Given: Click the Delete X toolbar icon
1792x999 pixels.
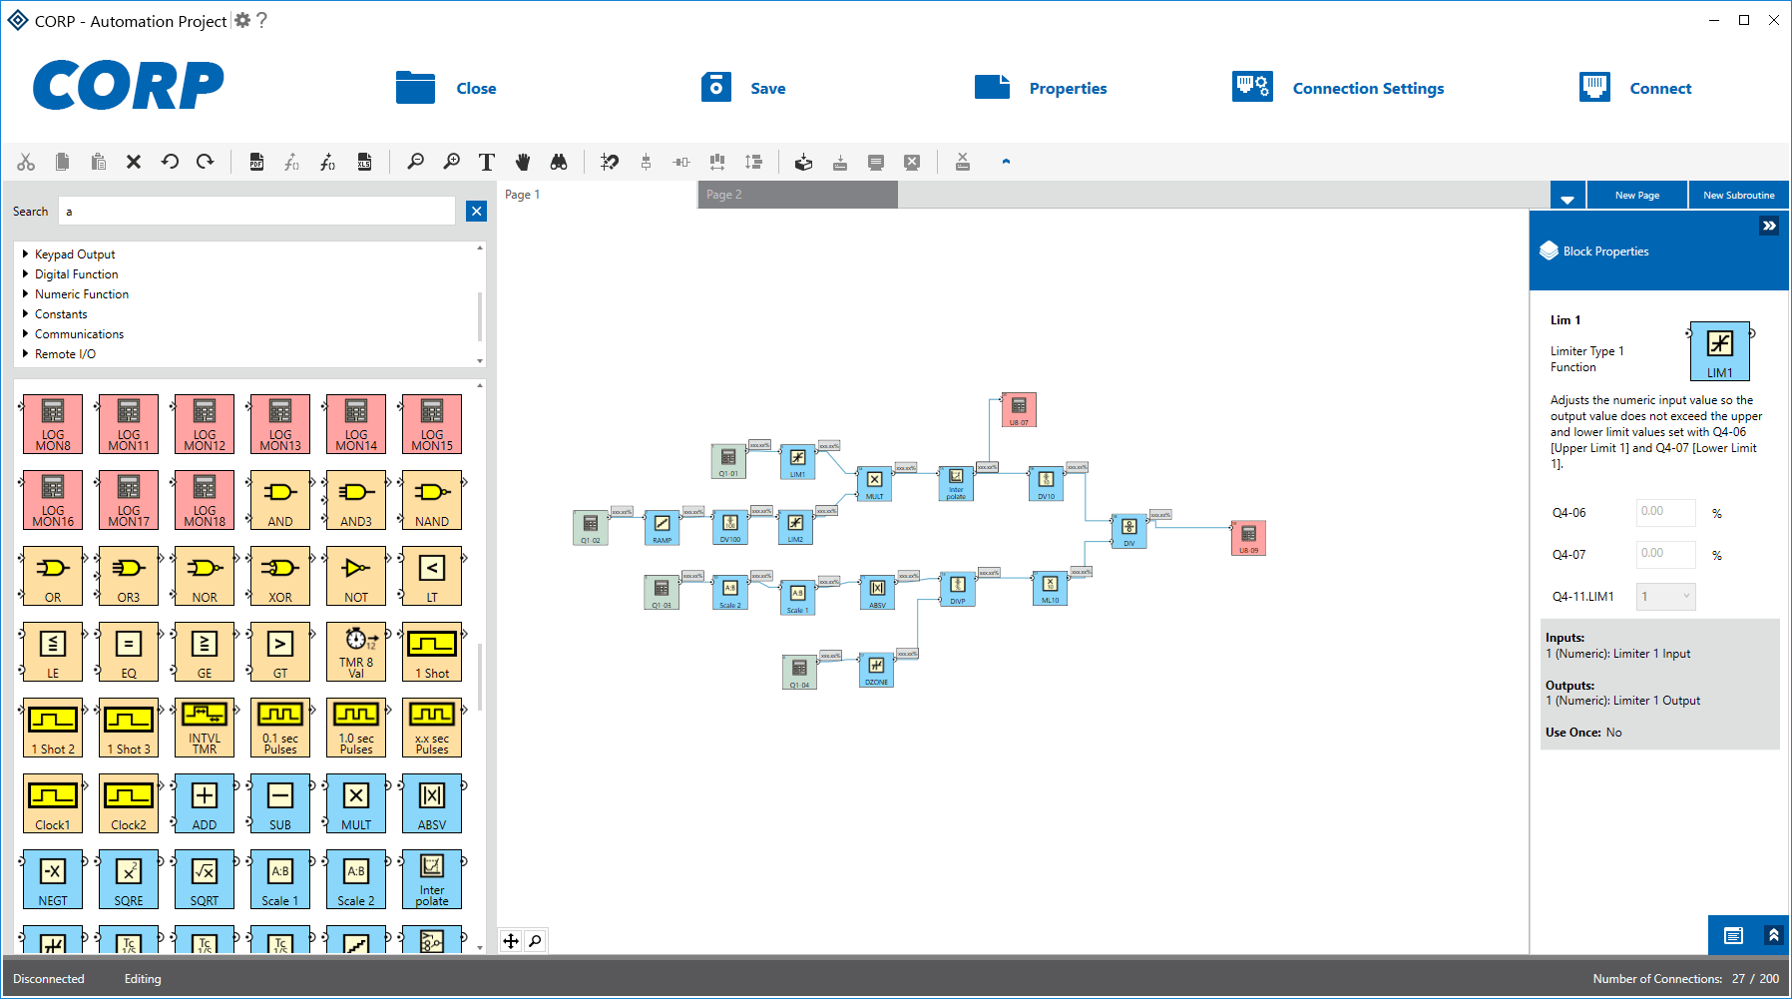Looking at the screenshot, I should click(134, 162).
